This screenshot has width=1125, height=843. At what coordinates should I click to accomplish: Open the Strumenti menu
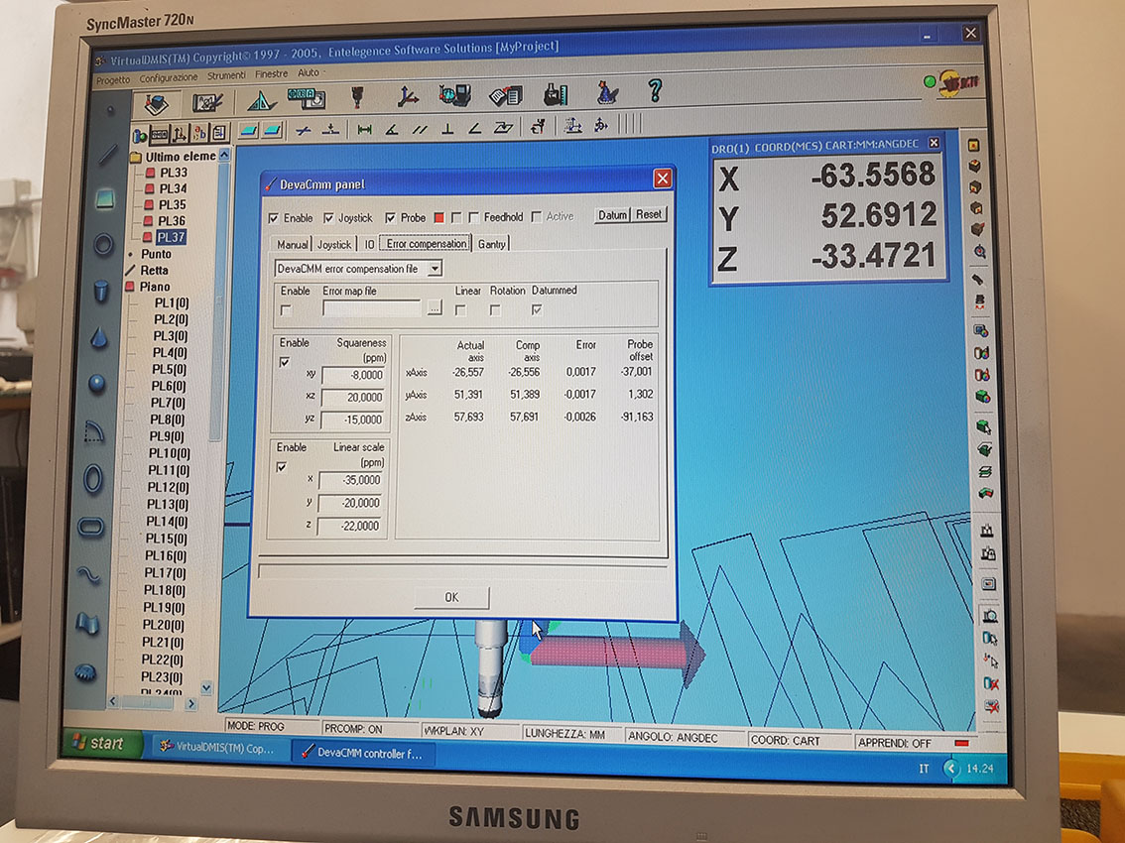[x=227, y=75]
